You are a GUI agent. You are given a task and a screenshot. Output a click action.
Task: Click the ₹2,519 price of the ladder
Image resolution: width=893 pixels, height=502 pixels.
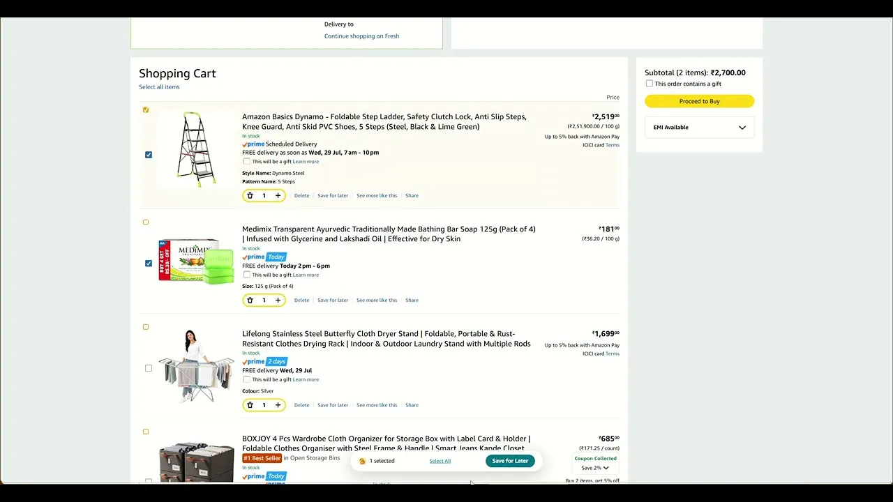(x=606, y=117)
